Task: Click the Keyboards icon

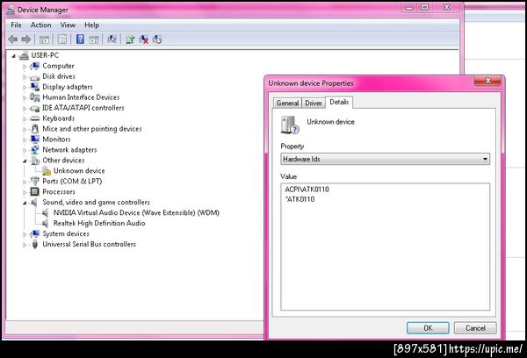Action: pos(35,118)
